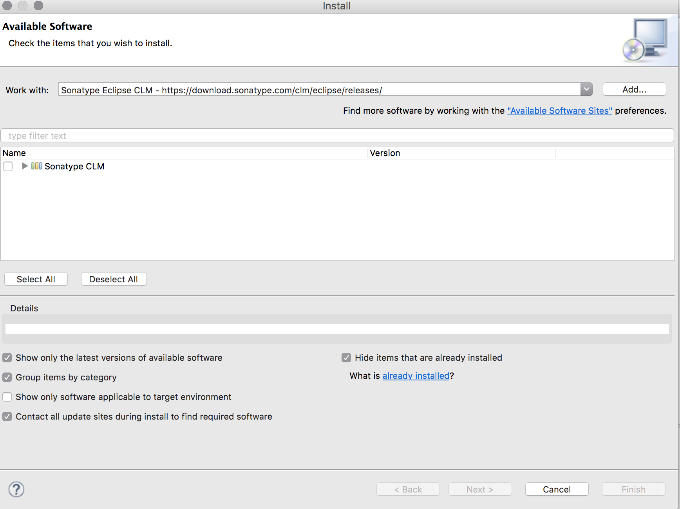Click the Version column header
The height and width of the screenshot is (509, 680).
click(462, 153)
